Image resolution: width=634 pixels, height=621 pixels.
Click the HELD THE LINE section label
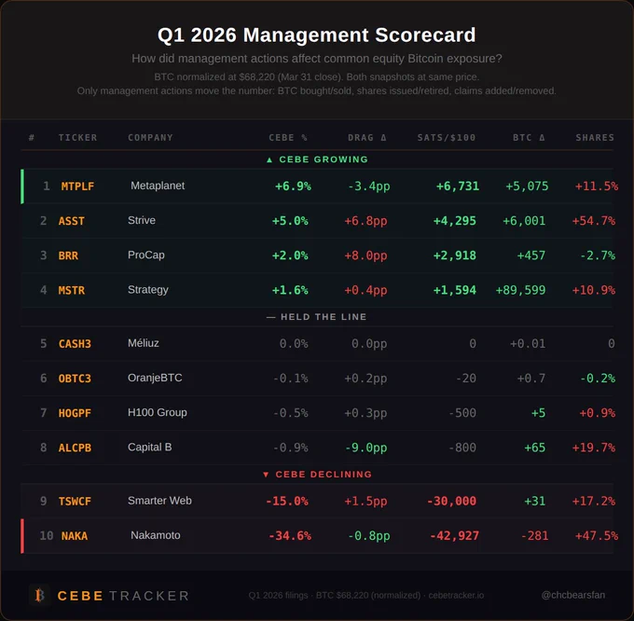(x=317, y=317)
